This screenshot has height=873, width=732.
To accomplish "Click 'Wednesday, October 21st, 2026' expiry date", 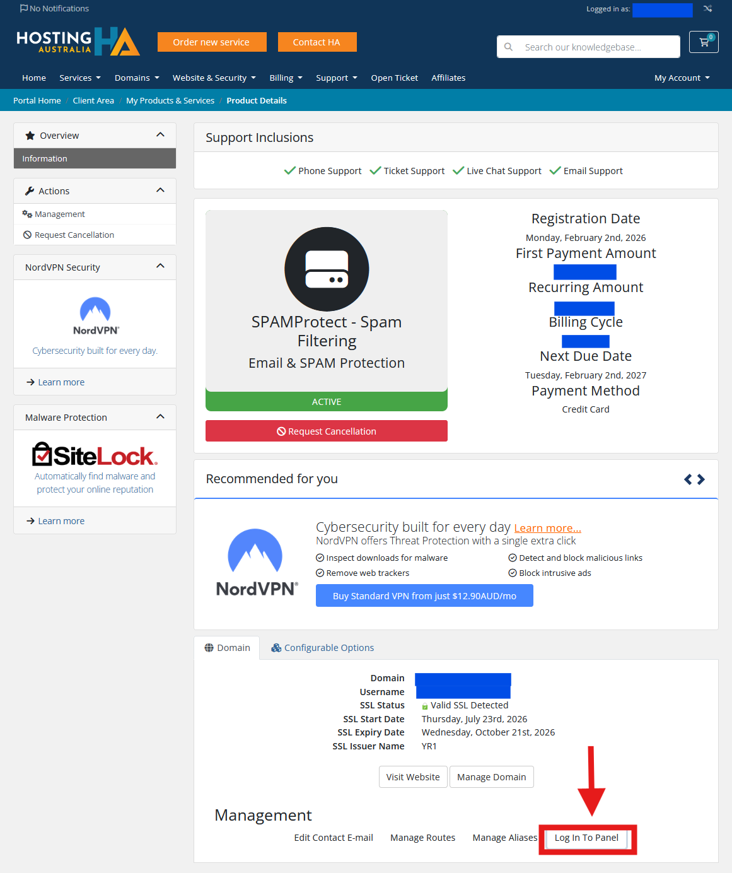I will pos(489,732).
